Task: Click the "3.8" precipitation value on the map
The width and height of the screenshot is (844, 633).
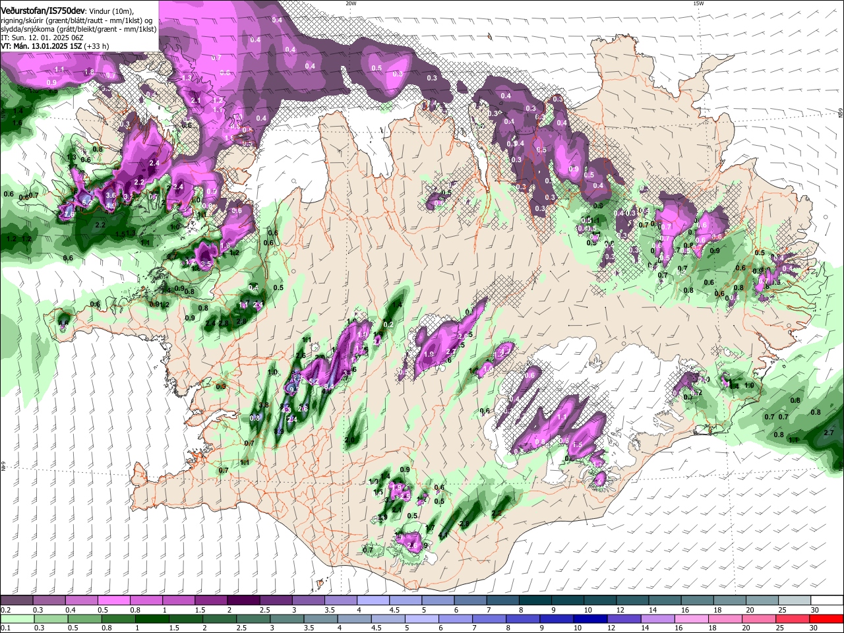Action: click(x=264, y=406)
